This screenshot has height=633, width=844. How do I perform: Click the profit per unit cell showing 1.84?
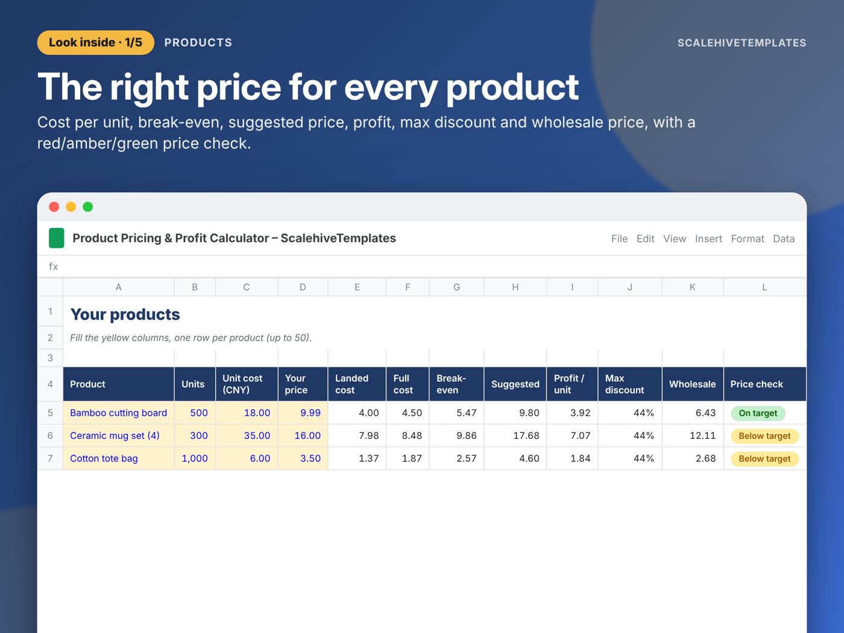tap(572, 459)
